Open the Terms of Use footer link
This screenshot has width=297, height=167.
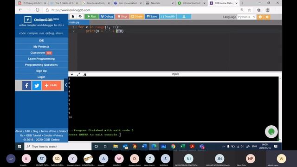48,131
